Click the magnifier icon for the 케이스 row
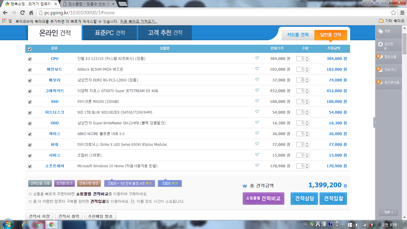Screen dimensions: 407x229 point(257,133)
